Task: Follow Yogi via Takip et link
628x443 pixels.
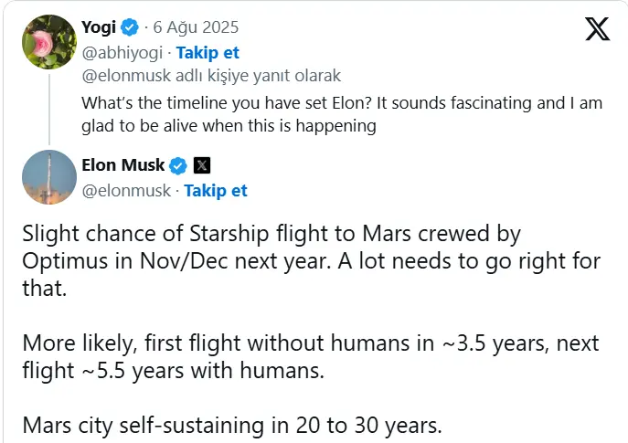Action: (208, 53)
